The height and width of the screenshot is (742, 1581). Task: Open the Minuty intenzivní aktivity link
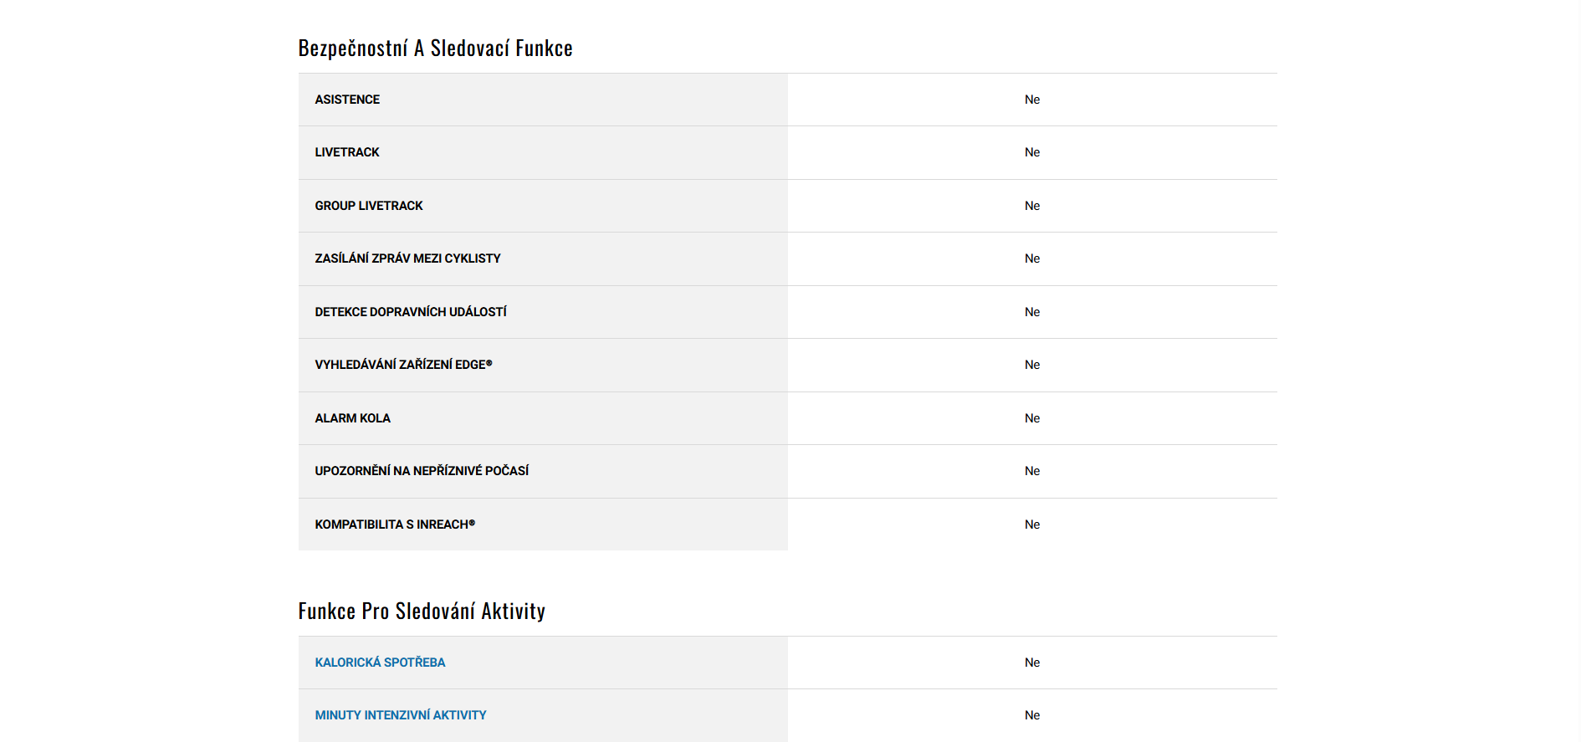pyautogui.click(x=400, y=715)
